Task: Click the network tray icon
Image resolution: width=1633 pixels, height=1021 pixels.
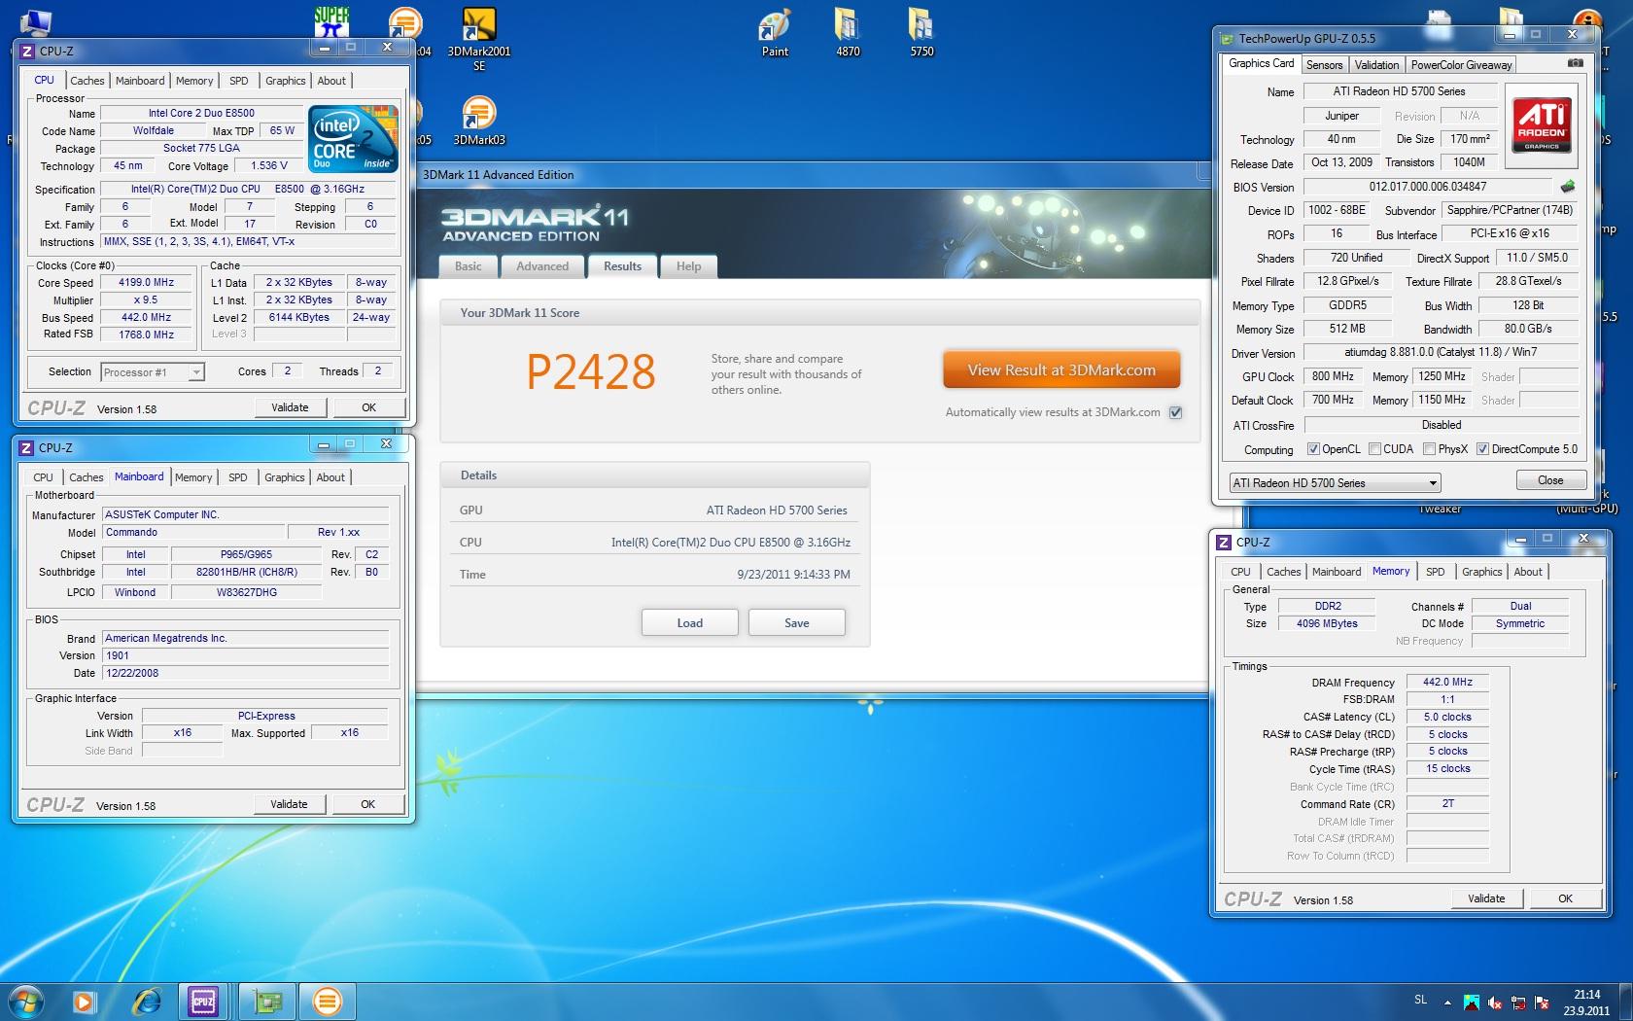Action: [x=1517, y=1002]
